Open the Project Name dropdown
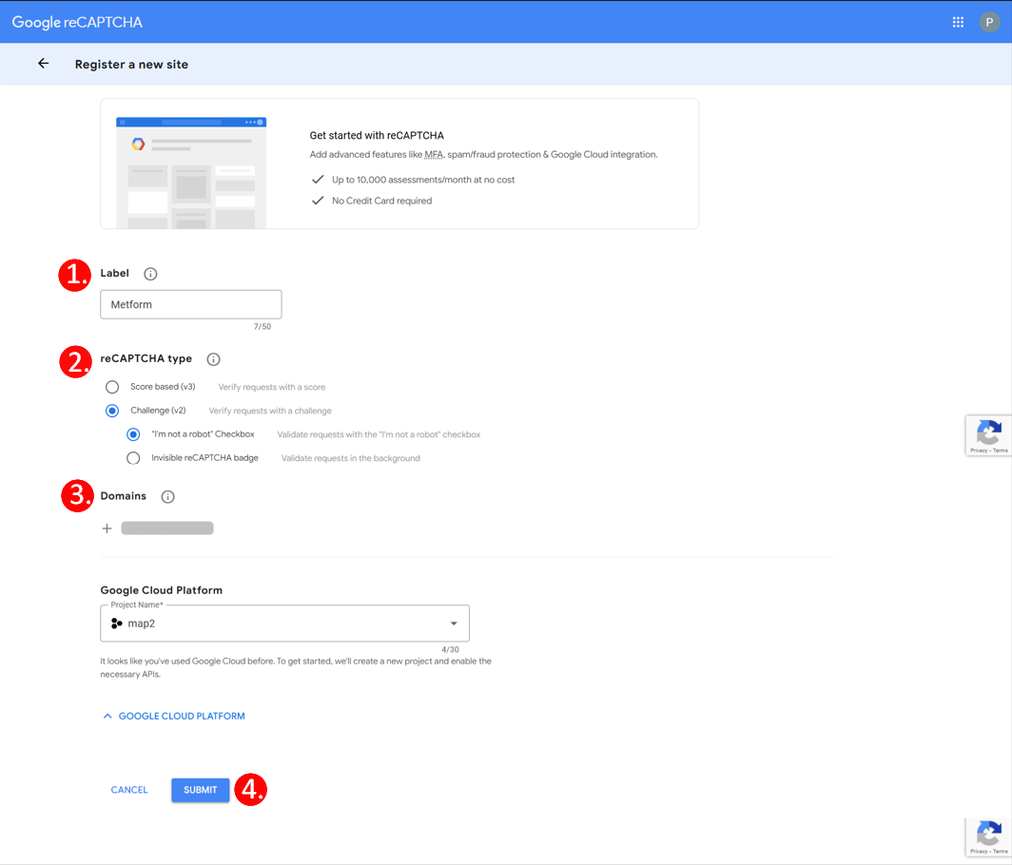Screen dimensions: 1012x865 tap(284, 624)
